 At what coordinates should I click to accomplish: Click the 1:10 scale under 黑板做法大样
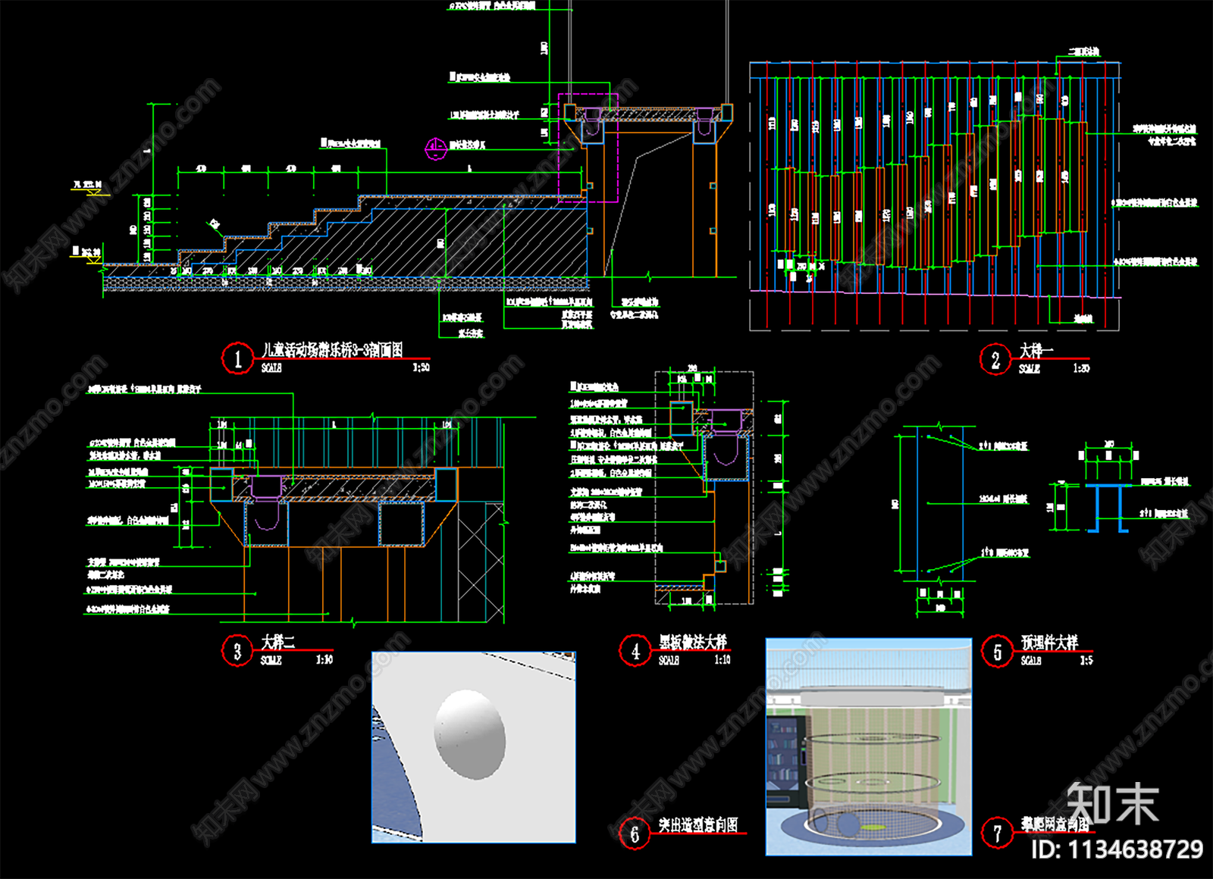point(722,660)
